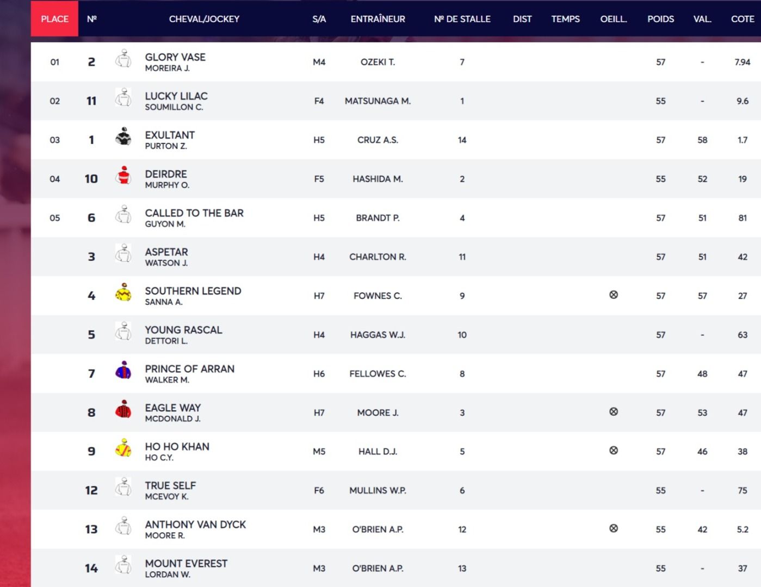Toggle the blinkers indicator for SOUTHERN LEGEND
Image resolution: width=761 pixels, height=587 pixels.
614,293
